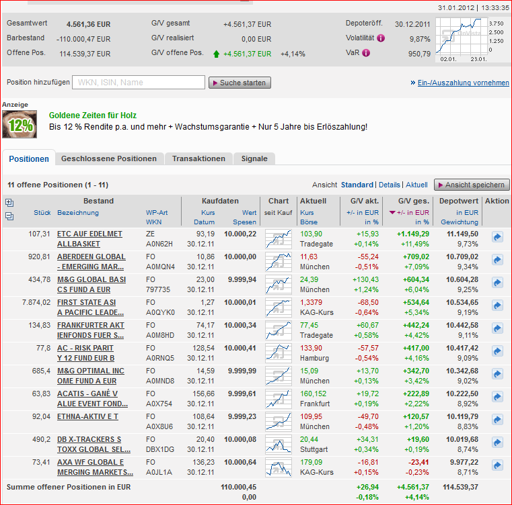The height and width of the screenshot is (505, 512).
Task: Click action arrow icon for AXA WF GLOBAL row
Action: click(x=497, y=465)
